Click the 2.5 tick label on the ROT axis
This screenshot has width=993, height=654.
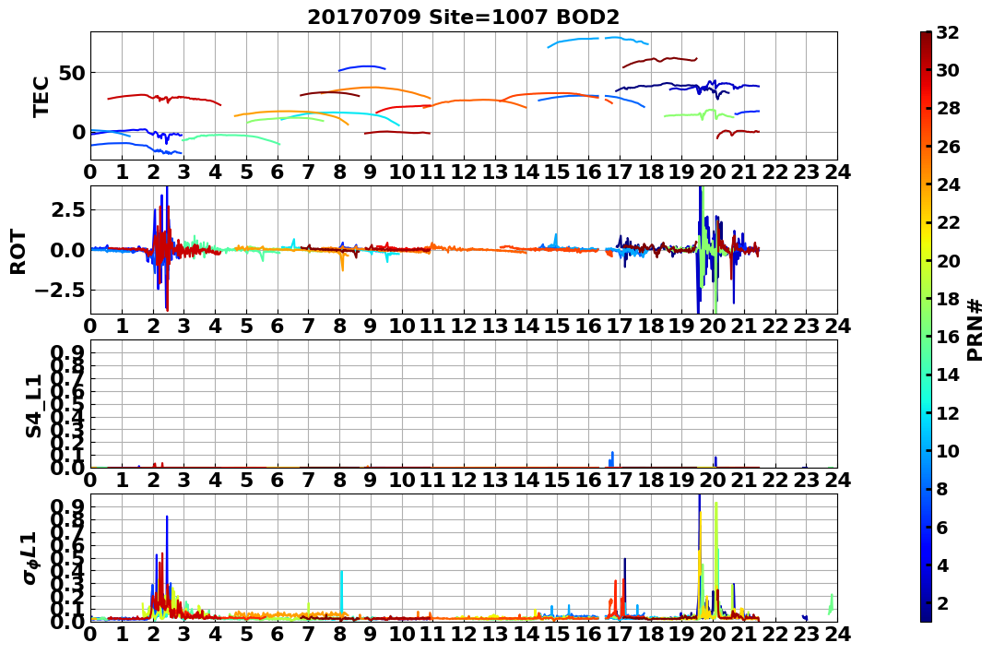(x=65, y=209)
